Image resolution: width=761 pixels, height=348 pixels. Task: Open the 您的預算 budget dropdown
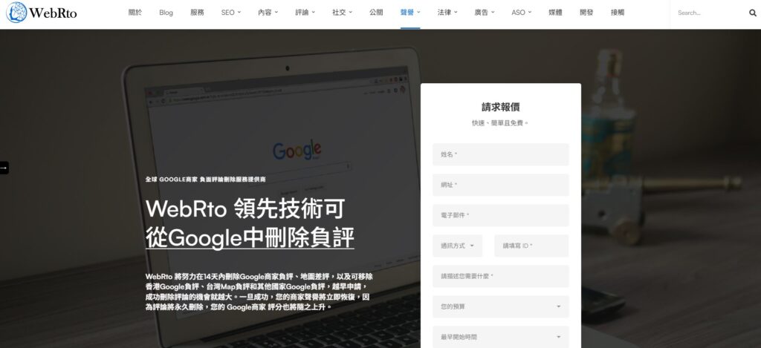point(500,306)
